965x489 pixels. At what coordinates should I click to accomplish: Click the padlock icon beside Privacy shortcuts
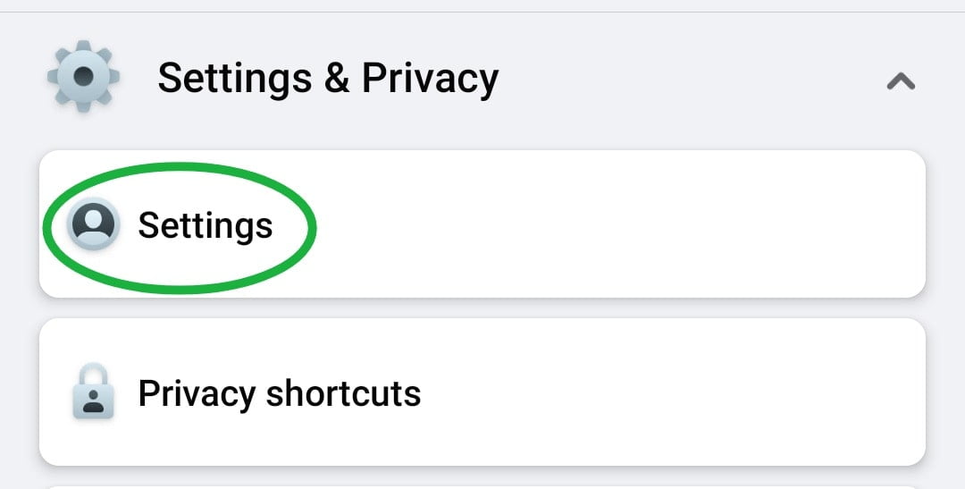[x=93, y=392]
